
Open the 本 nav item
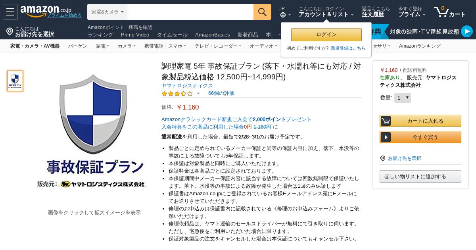[x=268, y=35]
